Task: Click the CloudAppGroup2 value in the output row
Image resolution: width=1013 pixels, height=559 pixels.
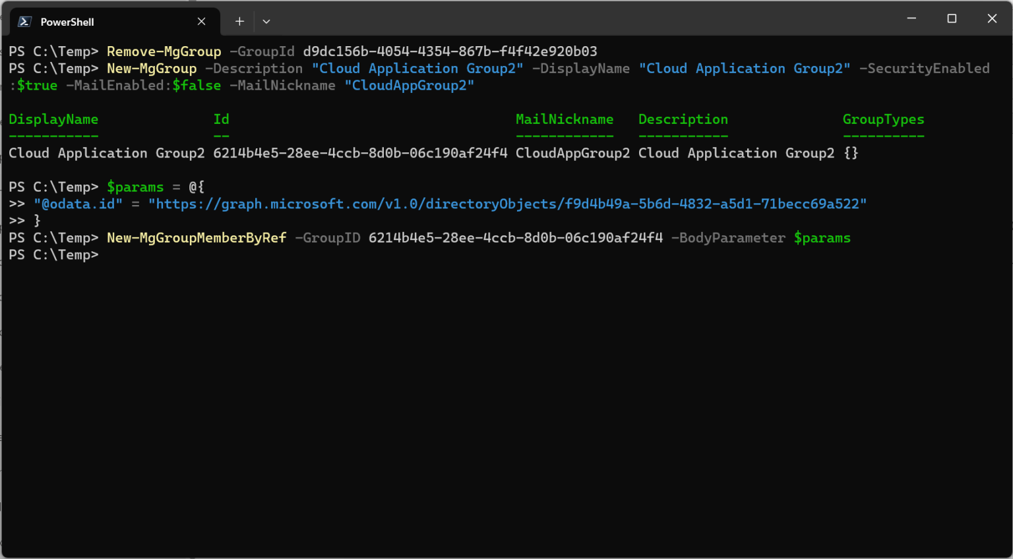Action: 572,153
